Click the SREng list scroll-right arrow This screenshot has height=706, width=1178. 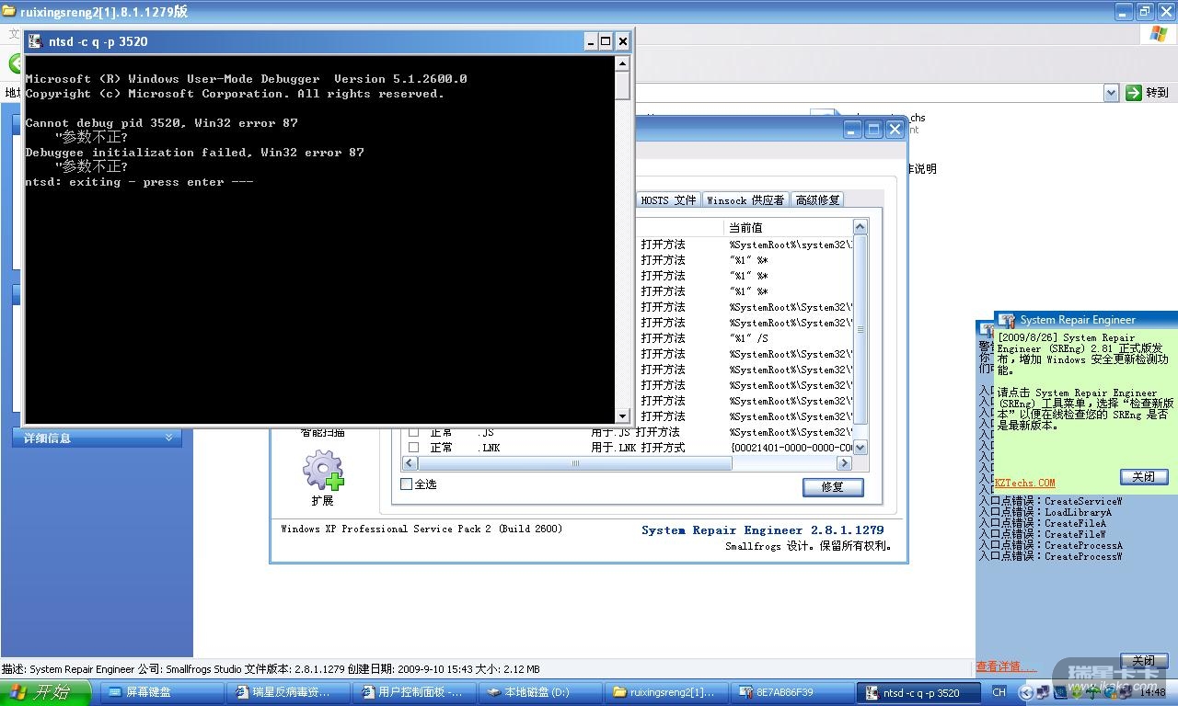point(844,463)
